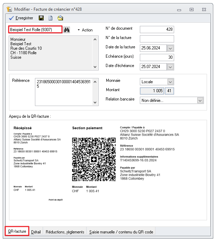This screenshot has height=241, width=216.
Task: Click Référence box scroll up arrow
Action: [95, 82]
